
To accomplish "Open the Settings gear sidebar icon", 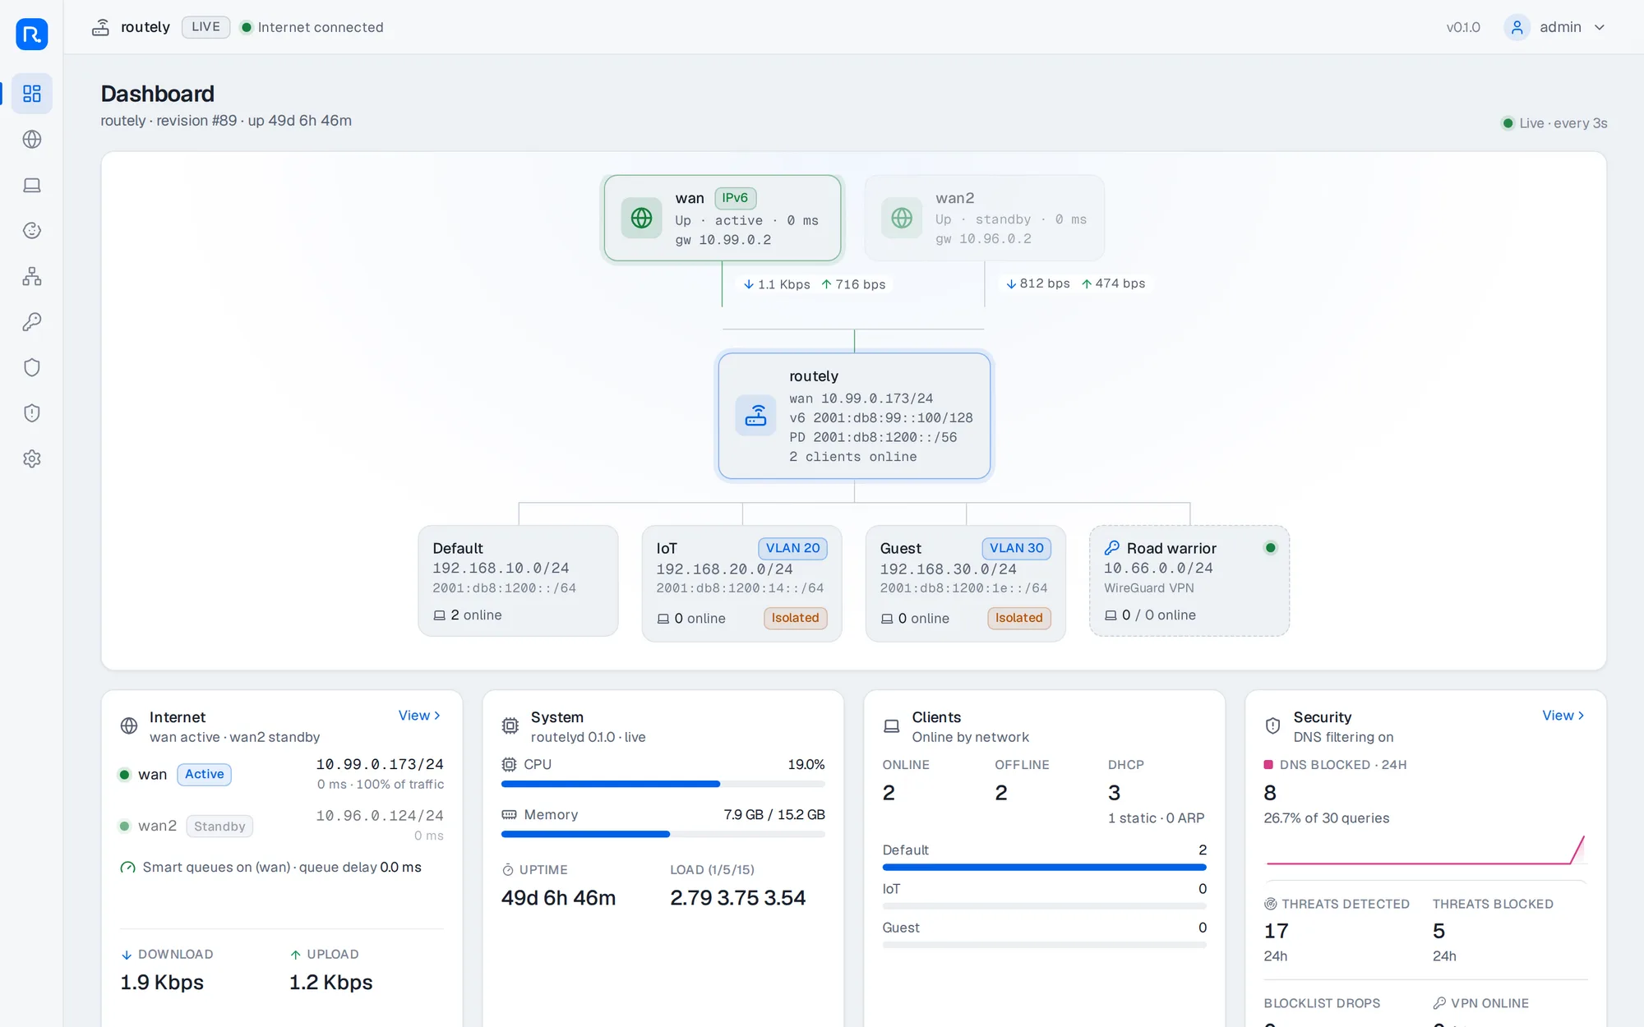I will pos(32,458).
